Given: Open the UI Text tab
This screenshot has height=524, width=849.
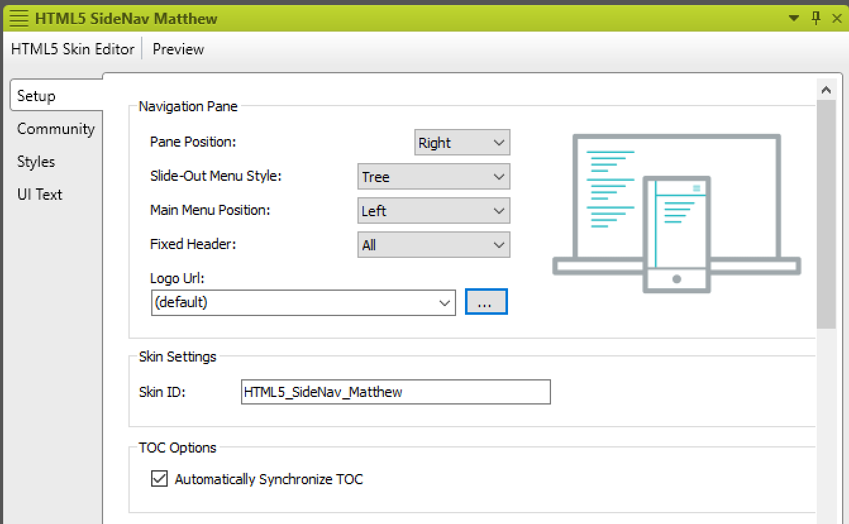Looking at the screenshot, I should click(x=39, y=195).
